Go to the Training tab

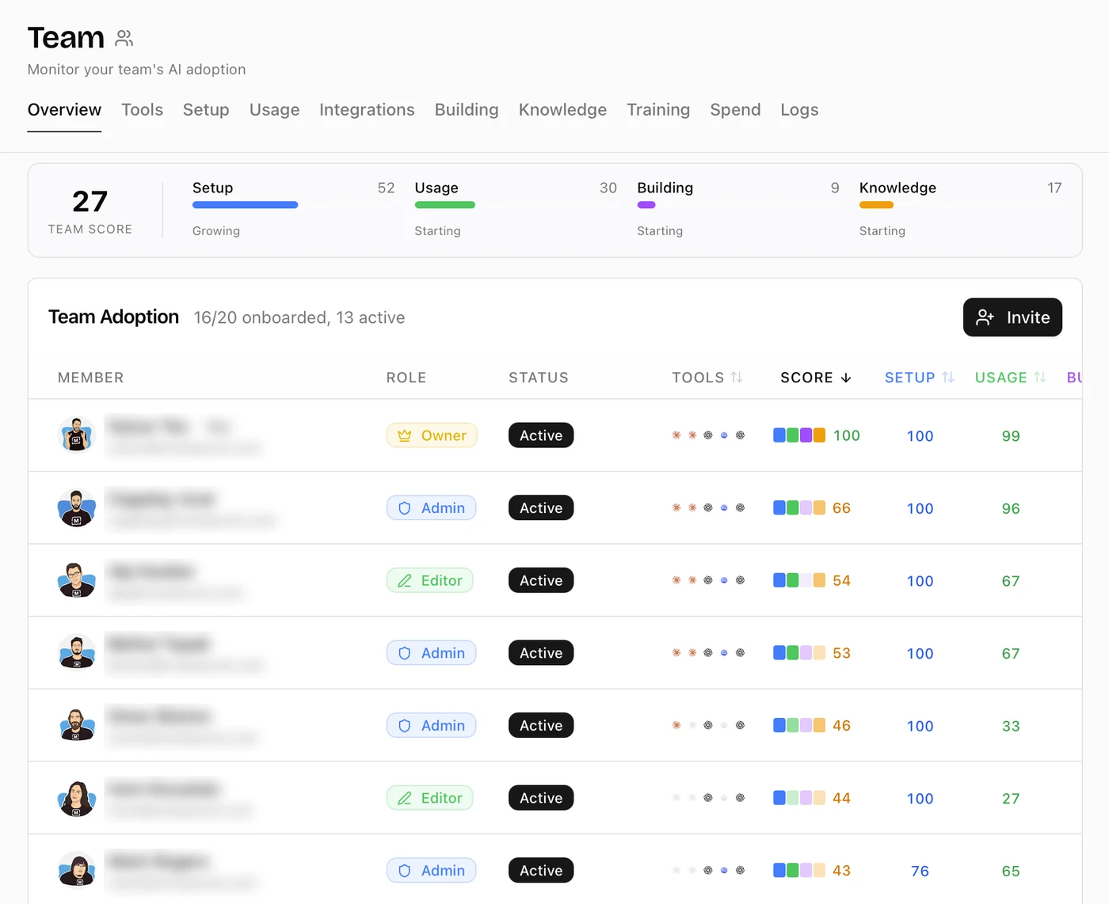coord(658,110)
